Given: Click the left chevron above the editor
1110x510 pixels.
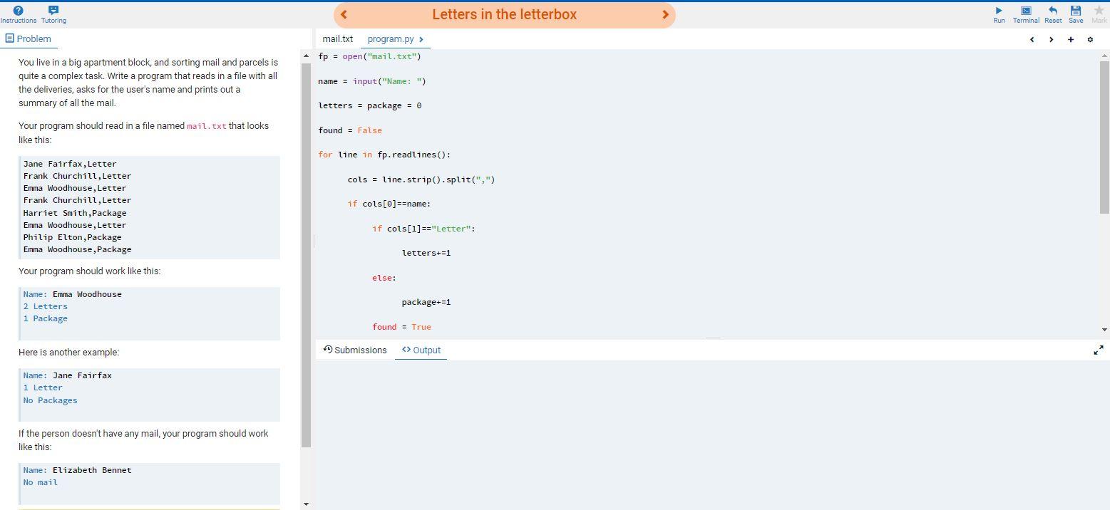Looking at the screenshot, I should point(1032,39).
